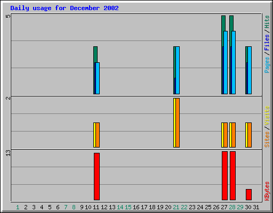Click green day label '15' on the x-axis
The width and height of the screenshot is (273, 213).
pos(128,207)
